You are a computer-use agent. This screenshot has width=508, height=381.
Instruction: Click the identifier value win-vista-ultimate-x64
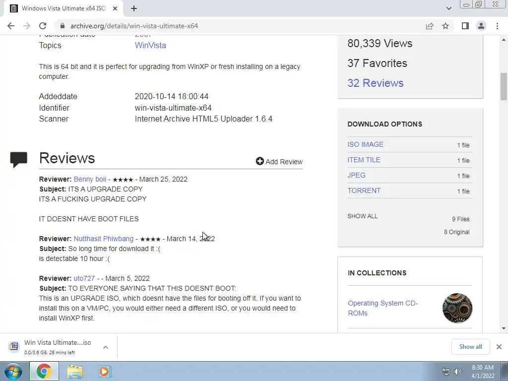[x=173, y=108]
